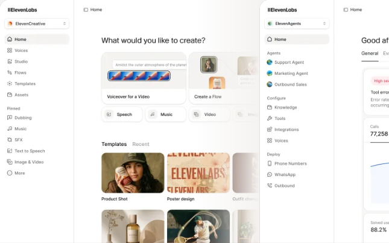
Task: Open the SFX icon in the sidebar
Action: 10,140
